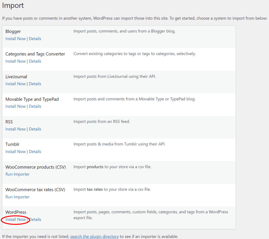Viewport: 269px width, 239px height.
Task: Click description 'Import posts from LiveJournal using their API.'
Action: coord(115,77)
